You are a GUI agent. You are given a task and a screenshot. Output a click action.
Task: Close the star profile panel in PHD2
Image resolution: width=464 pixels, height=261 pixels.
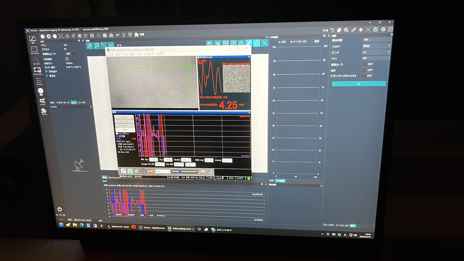pos(249,57)
